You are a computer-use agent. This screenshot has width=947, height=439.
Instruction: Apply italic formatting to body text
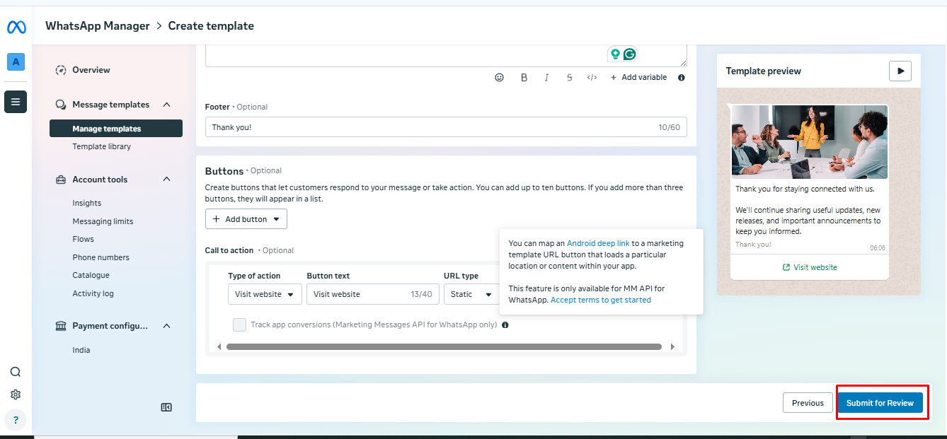point(546,78)
